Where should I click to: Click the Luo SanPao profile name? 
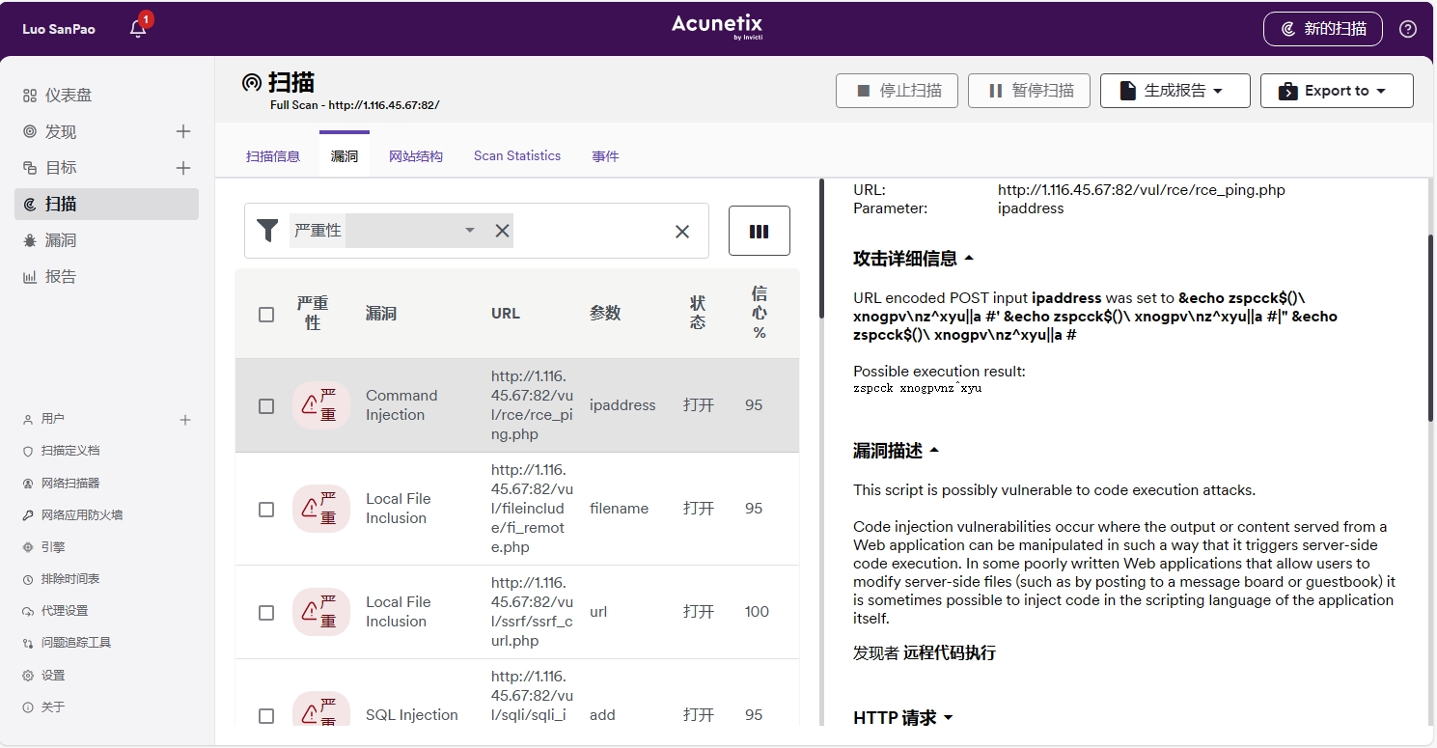59,29
